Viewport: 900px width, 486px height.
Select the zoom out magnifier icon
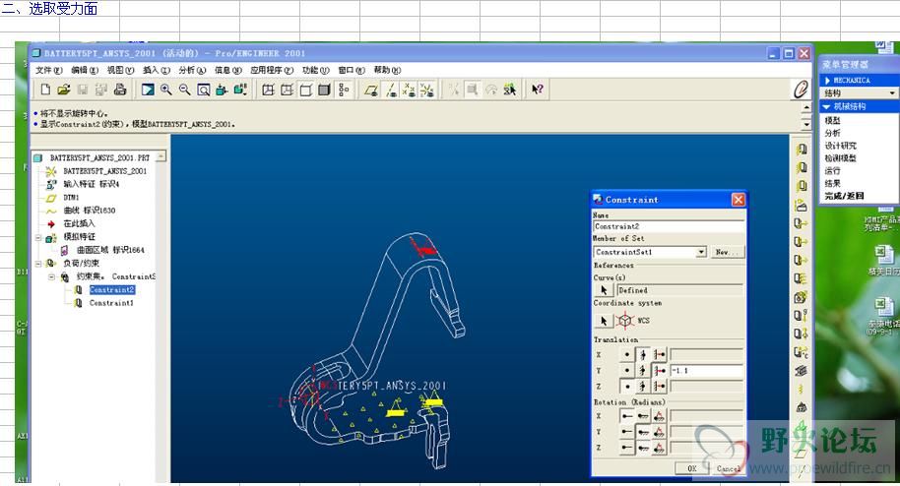pos(184,90)
